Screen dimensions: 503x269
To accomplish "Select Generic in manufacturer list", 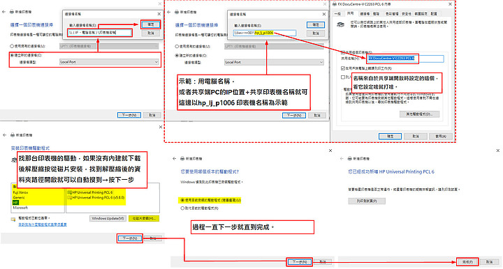I will pos(19,197).
